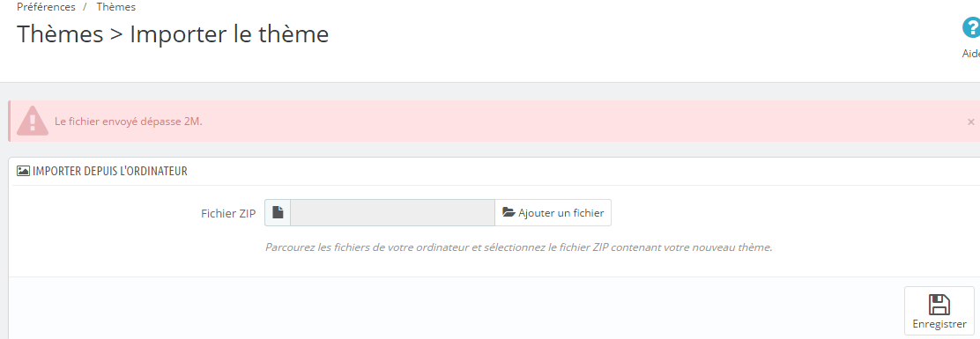
Task: Open help via the question mark icon
Action: [972, 29]
